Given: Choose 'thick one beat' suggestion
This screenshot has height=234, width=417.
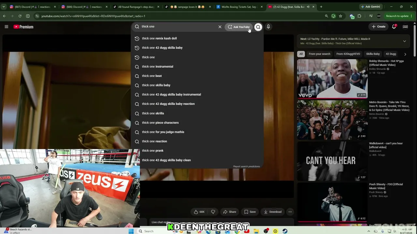Looking at the screenshot, I should coord(197,76).
